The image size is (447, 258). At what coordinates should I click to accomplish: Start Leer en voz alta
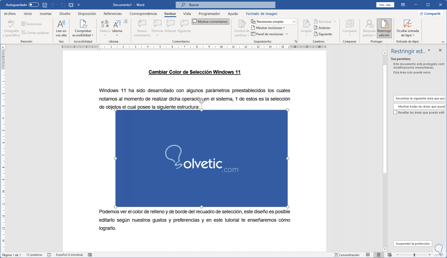[61, 28]
